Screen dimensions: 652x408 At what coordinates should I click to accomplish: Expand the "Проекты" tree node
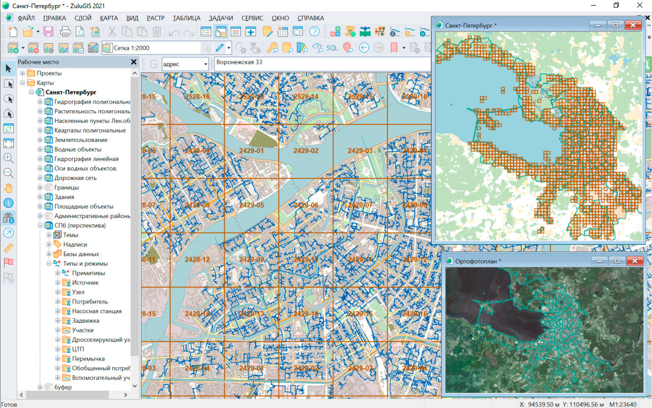tap(22, 73)
